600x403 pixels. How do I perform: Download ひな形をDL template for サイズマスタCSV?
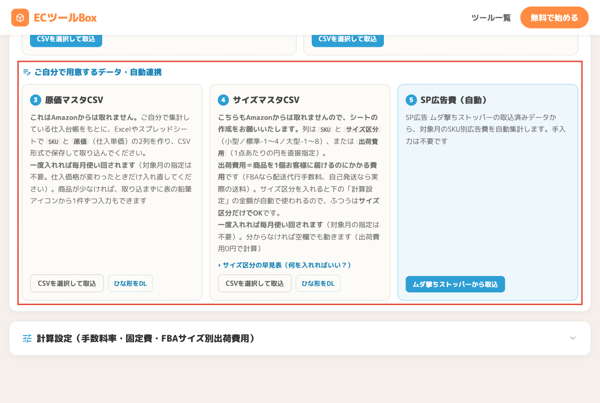tap(318, 284)
